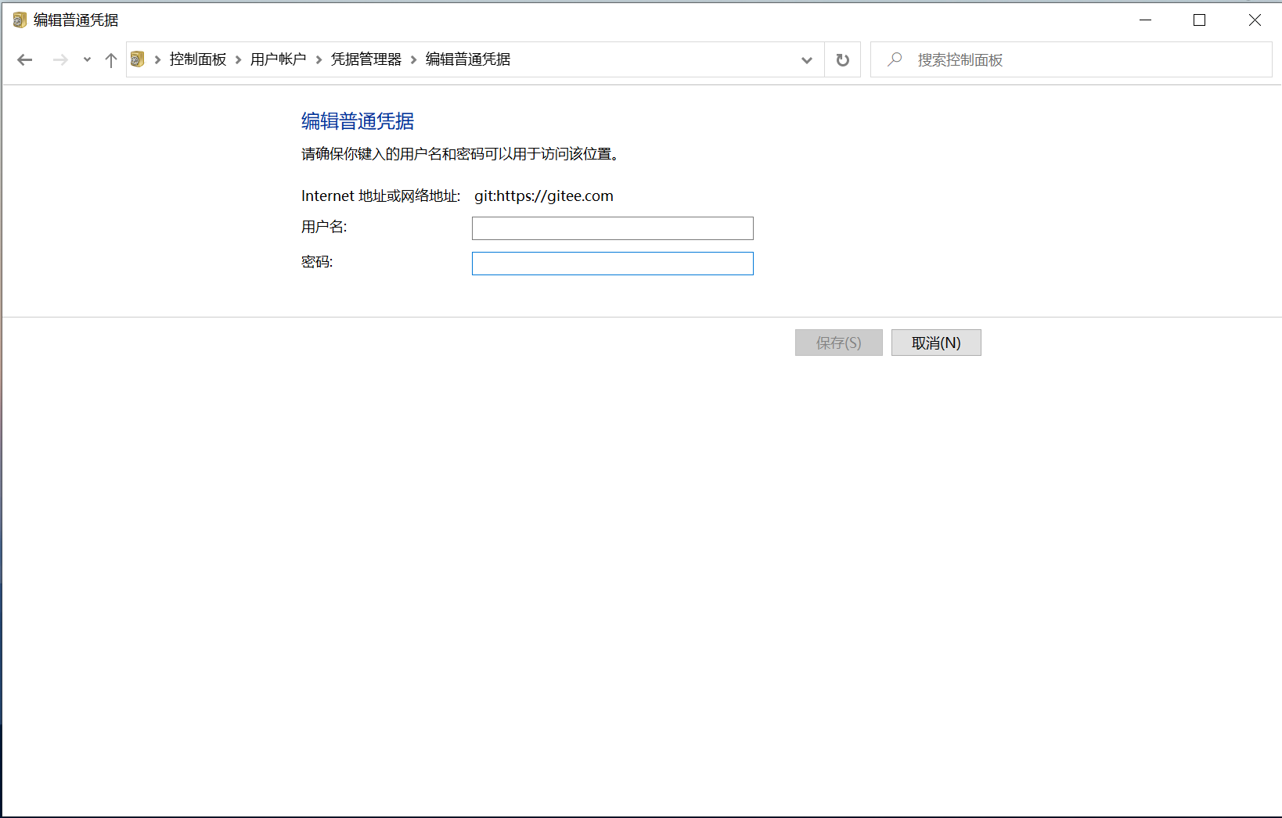Click the 保存(S) button

click(x=839, y=343)
